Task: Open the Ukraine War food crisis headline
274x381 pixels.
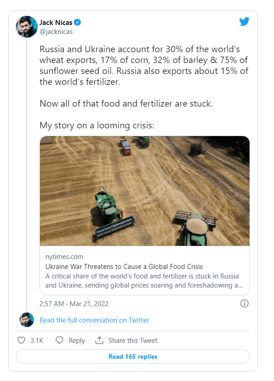Action: [124, 266]
